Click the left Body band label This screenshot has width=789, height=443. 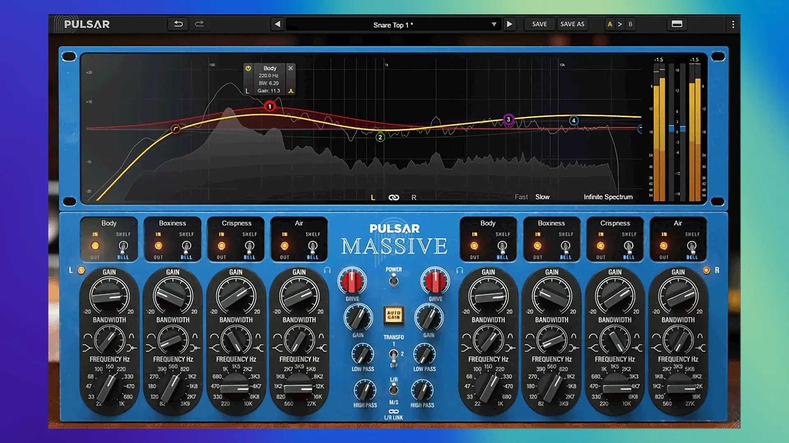pos(109,223)
